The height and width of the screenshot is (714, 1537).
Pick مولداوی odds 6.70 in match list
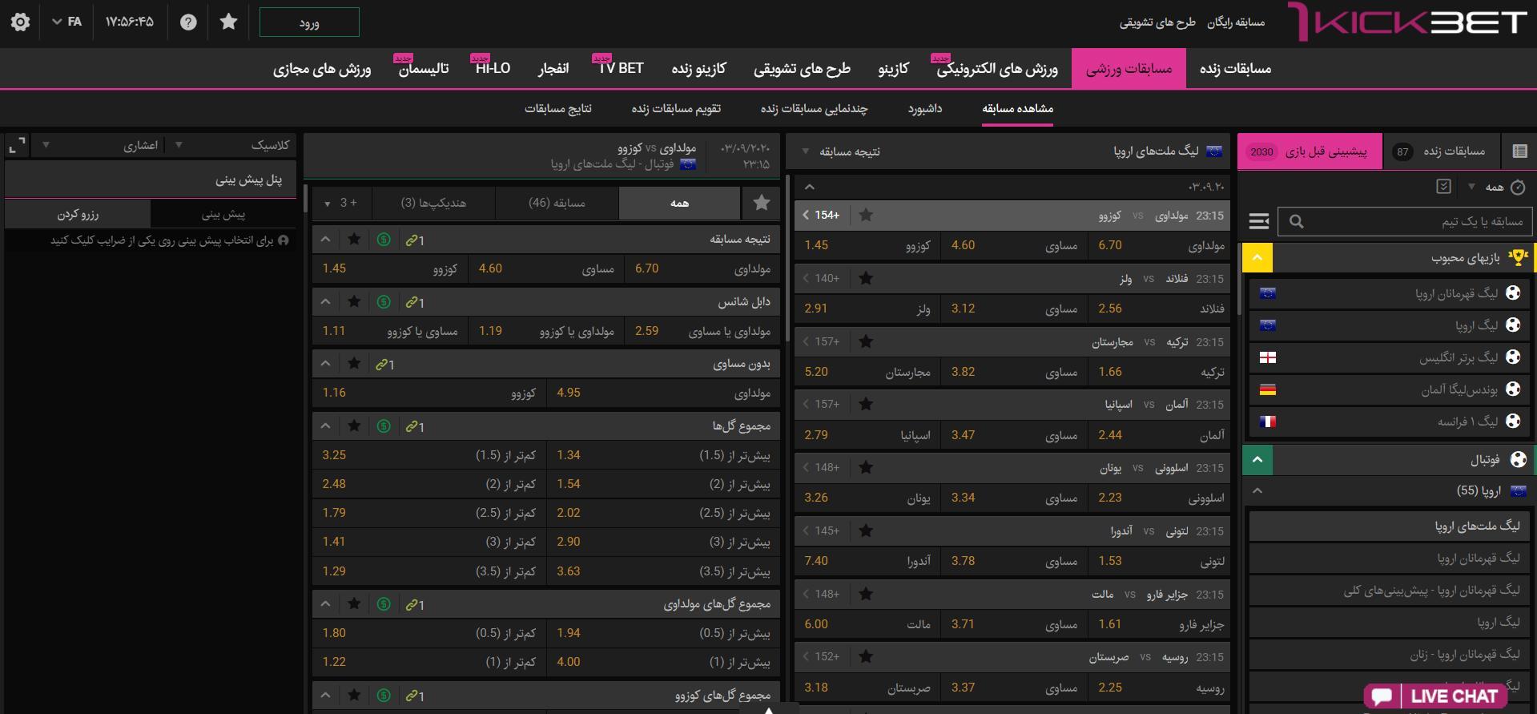tap(1161, 245)
